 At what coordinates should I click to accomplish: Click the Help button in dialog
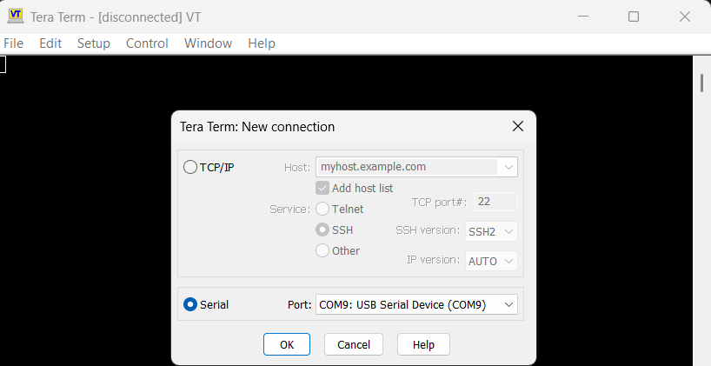[423, 344]
